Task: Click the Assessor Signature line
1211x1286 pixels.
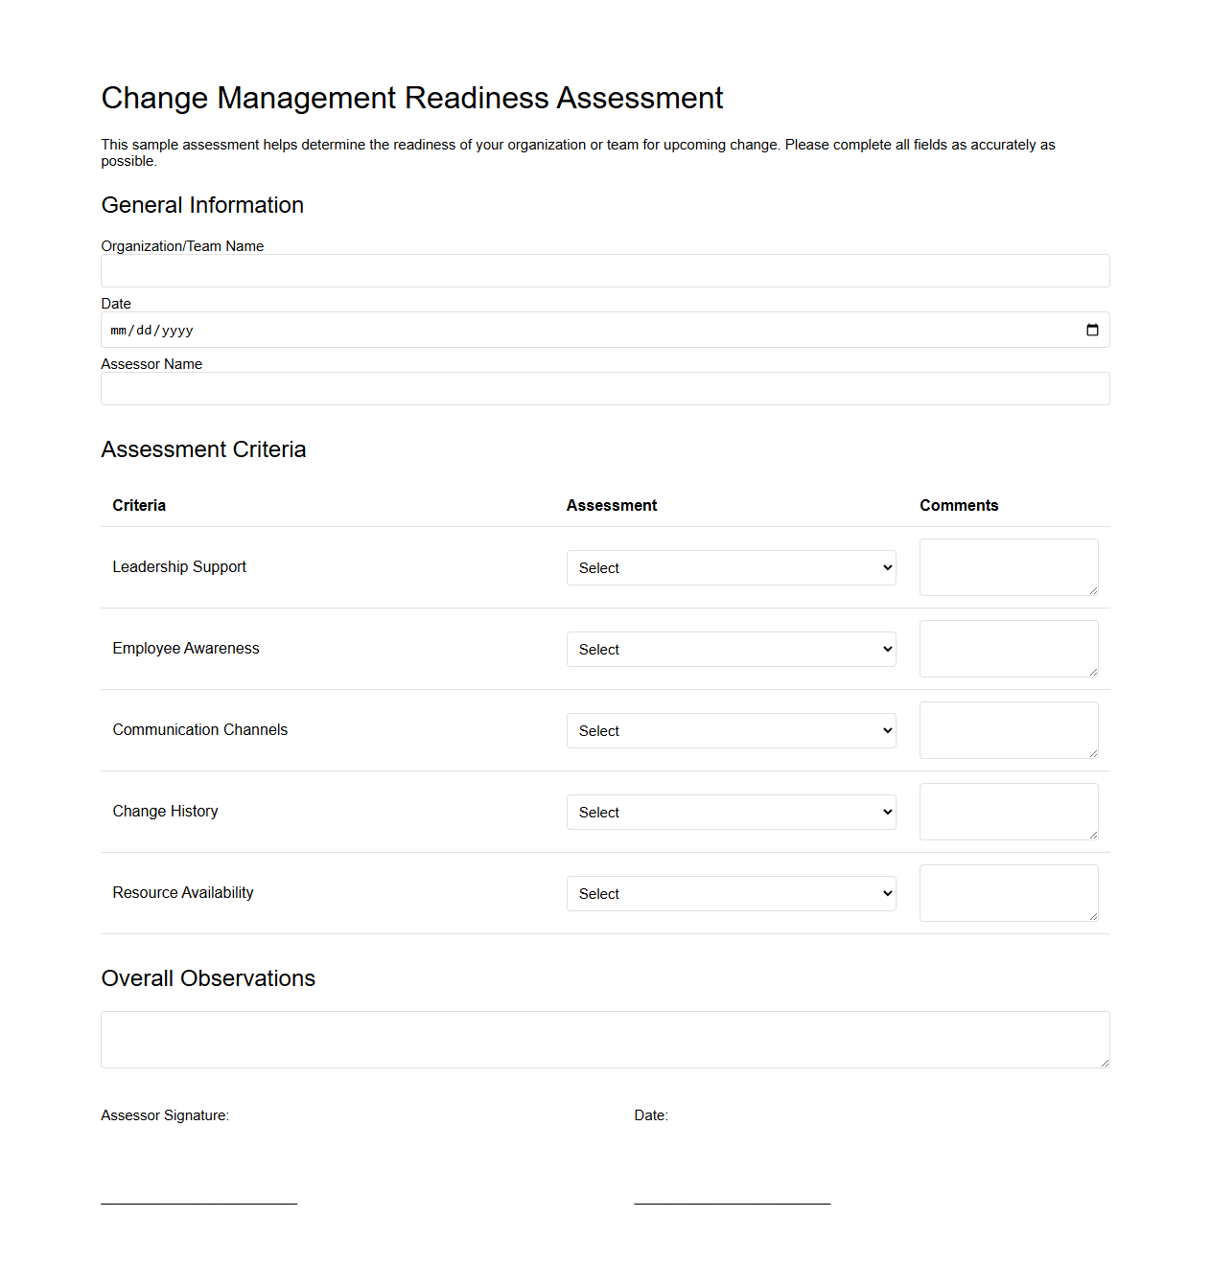Action: (198, 1200)
